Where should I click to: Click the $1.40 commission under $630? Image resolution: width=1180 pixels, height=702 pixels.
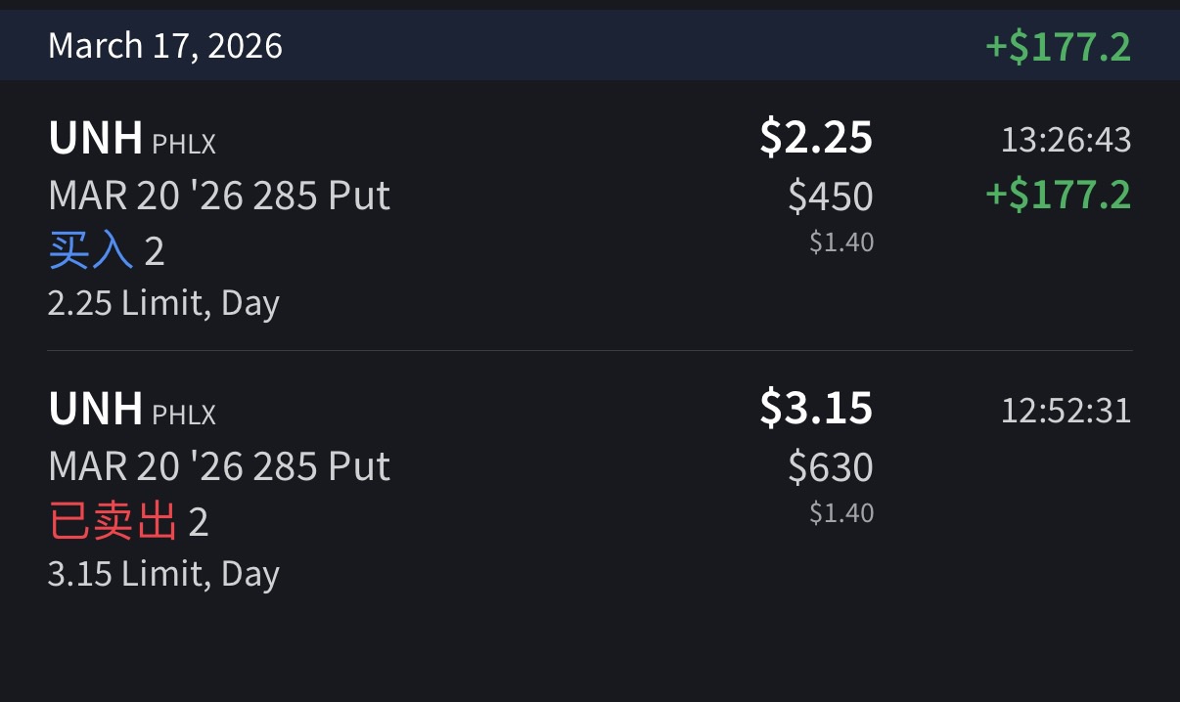pyautogui.click(x=841, y=512)
